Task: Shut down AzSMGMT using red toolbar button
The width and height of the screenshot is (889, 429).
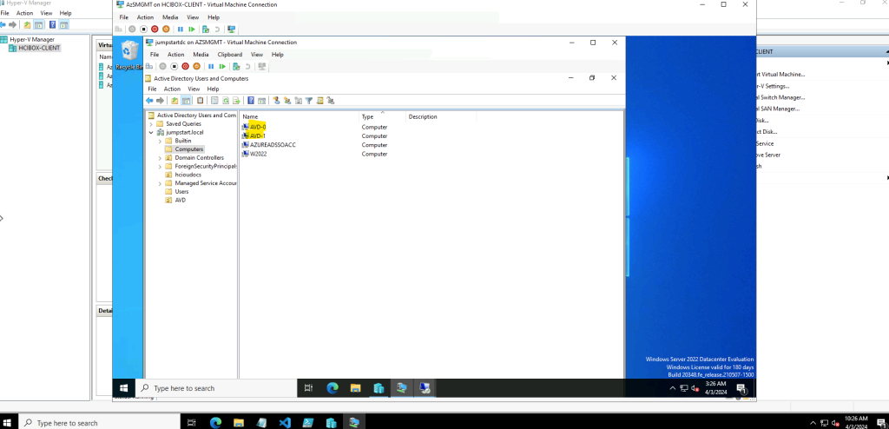Action: pos(155,29)
